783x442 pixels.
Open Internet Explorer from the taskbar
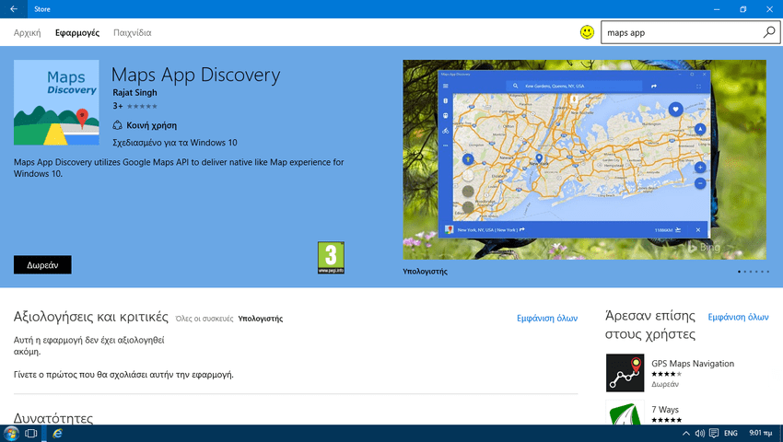point(57,433)
